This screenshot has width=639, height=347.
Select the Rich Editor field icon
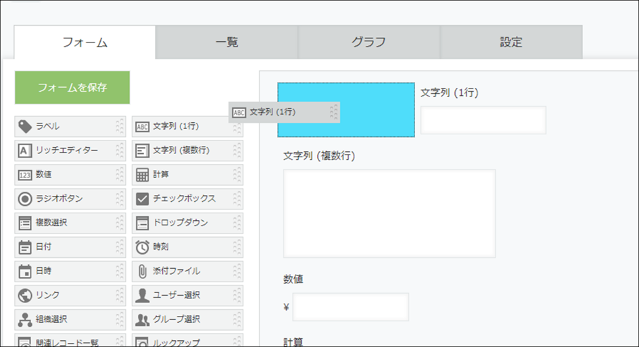tap(25, 151)
